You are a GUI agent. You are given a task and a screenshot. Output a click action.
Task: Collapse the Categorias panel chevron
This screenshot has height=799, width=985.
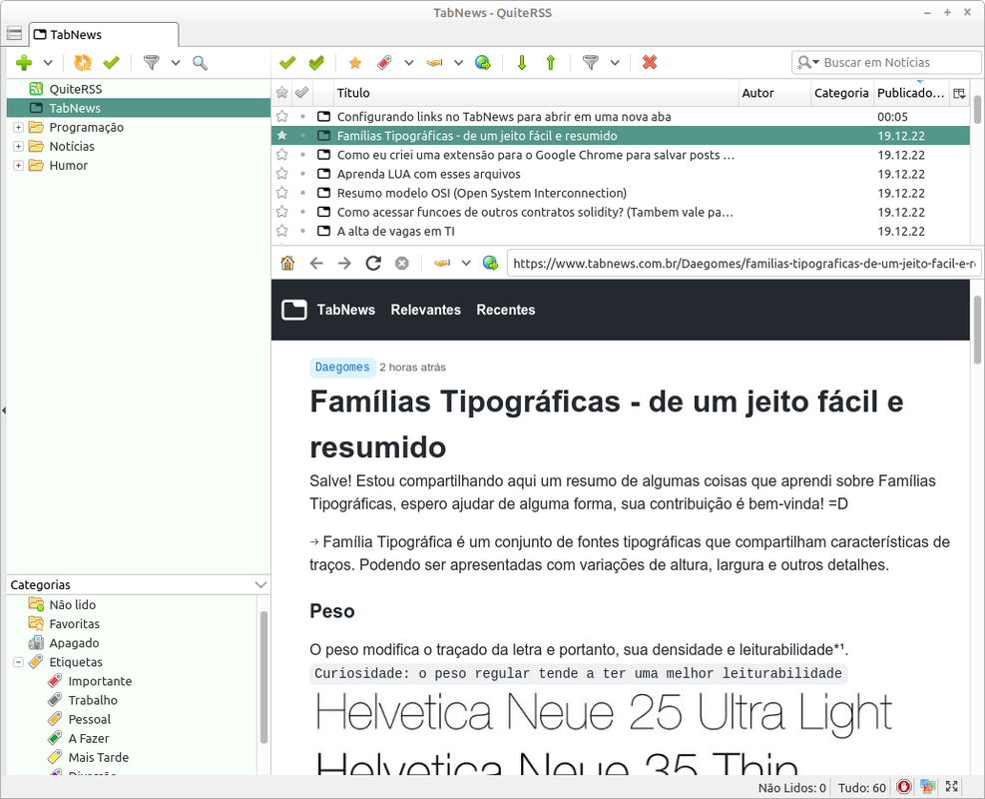[x=261, y=584]
